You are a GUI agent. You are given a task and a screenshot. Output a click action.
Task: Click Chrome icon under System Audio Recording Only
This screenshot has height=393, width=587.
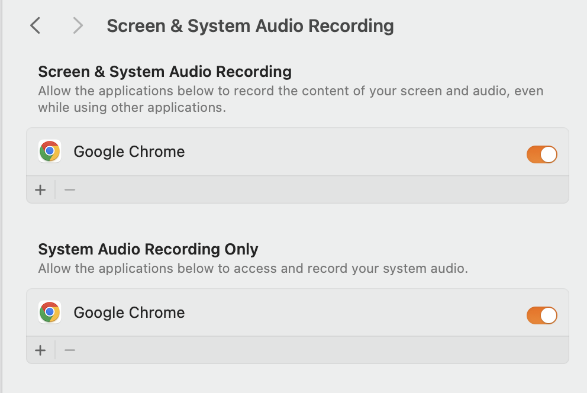pos(50,313)
